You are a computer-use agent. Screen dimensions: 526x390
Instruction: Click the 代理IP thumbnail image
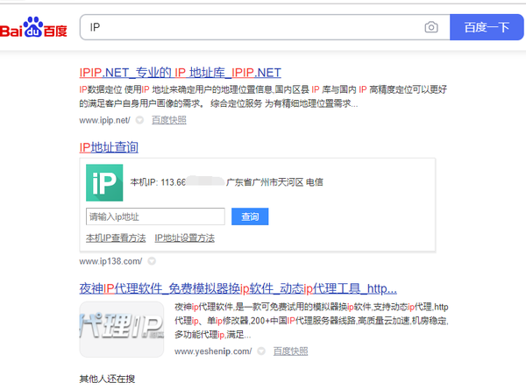[122, 330]
